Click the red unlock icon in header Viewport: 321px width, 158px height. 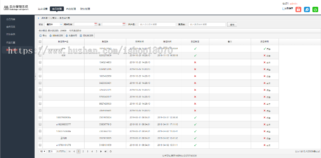[x=298, y=9]
